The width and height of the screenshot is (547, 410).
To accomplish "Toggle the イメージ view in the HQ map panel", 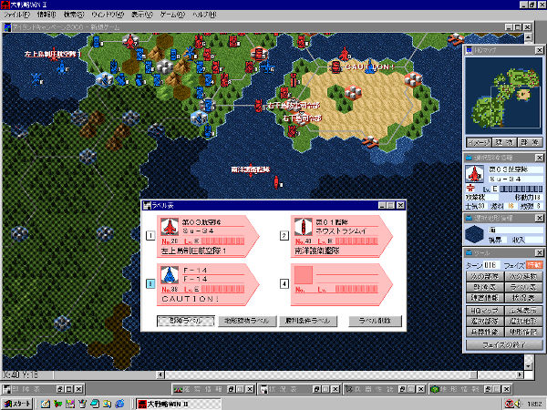I will (x=479, y=142).
